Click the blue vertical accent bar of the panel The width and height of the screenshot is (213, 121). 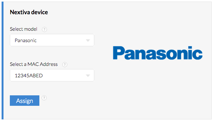(x=3, y=60)
